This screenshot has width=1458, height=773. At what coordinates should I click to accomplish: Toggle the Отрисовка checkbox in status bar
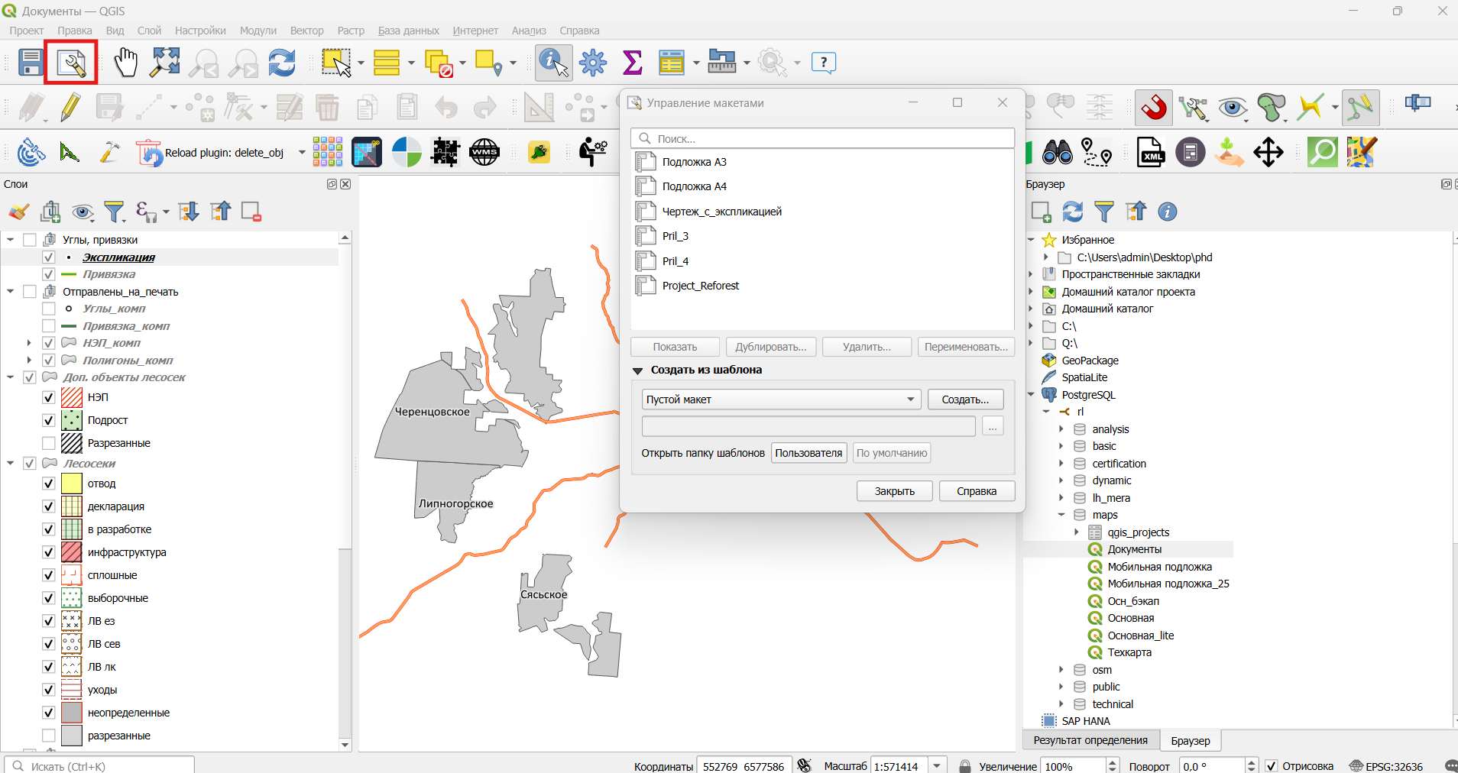click(x=1272, y=766)
